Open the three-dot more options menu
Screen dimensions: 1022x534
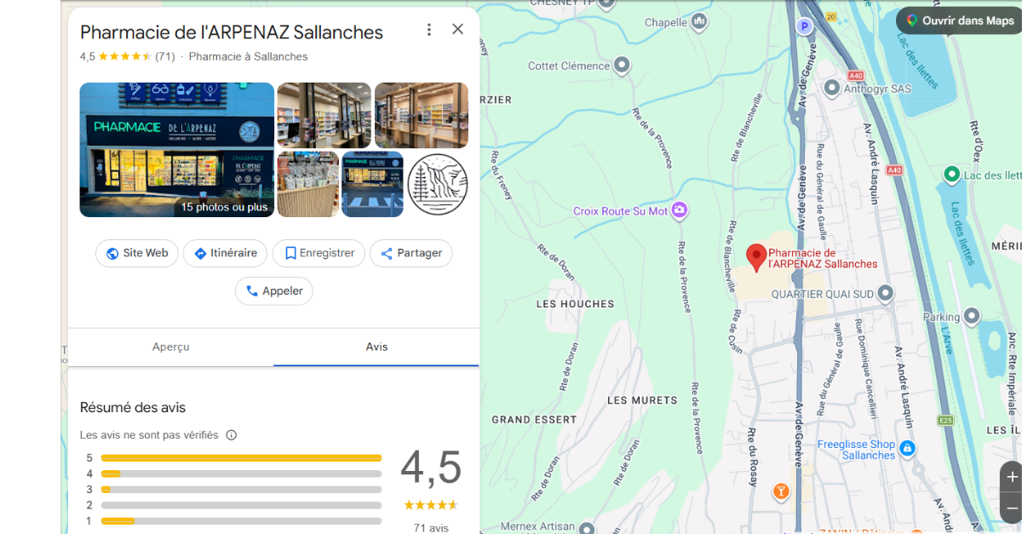click(x=429, y=30)
